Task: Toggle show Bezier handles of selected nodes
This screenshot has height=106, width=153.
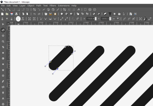Action: tap(145, 19)
